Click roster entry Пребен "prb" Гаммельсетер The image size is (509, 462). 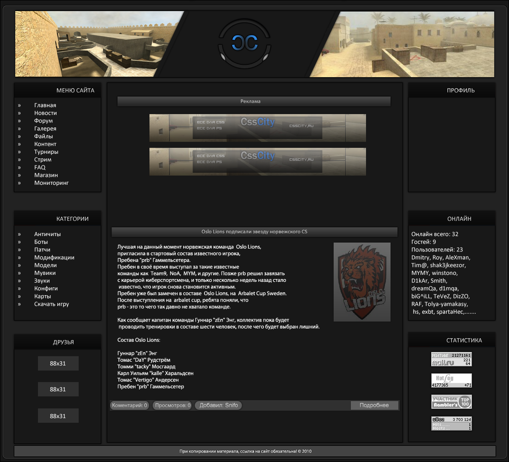[x=150, y=387]
